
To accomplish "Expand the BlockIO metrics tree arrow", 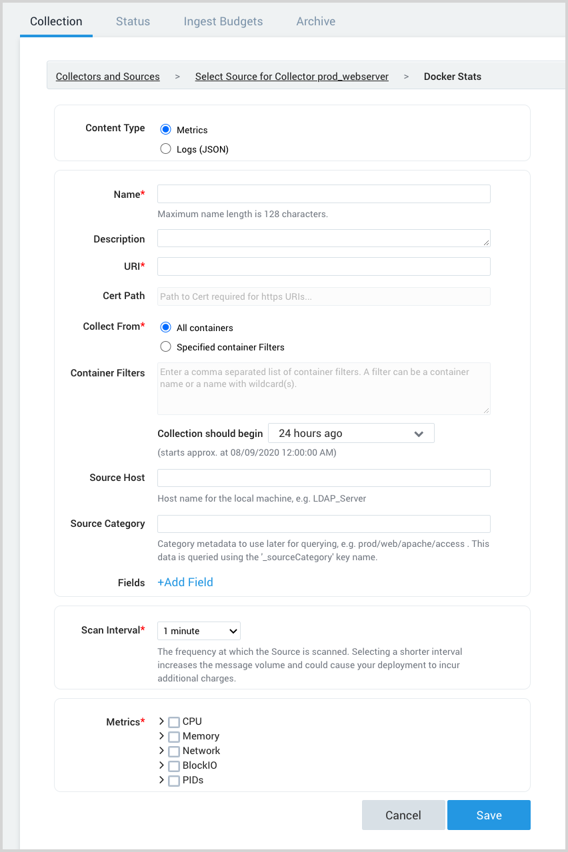I will (162, 765).
